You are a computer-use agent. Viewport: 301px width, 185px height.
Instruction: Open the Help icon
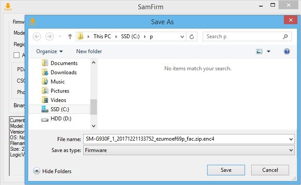pos(286,51)
